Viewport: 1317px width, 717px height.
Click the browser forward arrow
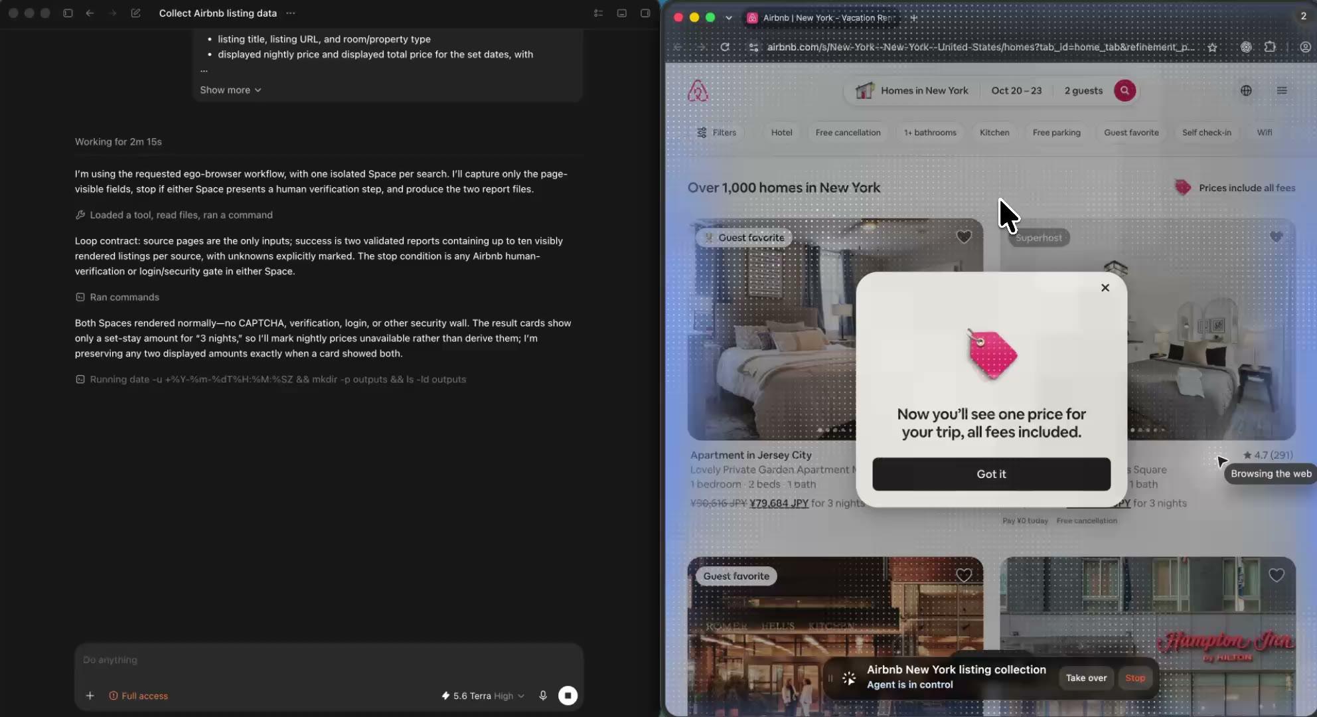(x=702, y=47)
